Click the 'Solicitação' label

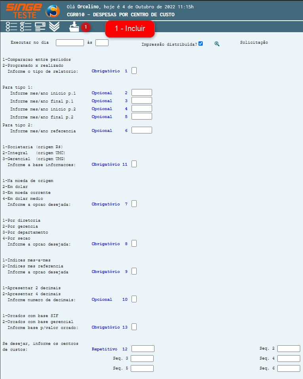pos(254,43)
